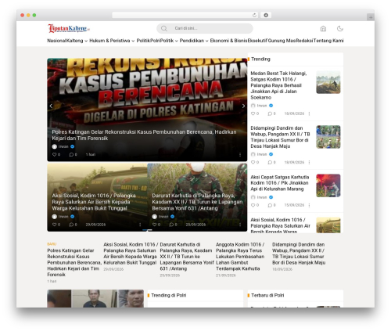Viewport: 391px width, 331px height.
Task: Open Anggota Kodim 1016 Pembasahan Lahan Gambut link
Action: [240, 257]
